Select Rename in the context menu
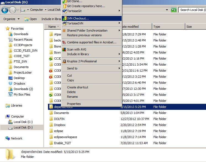Image resolution: width=206 pixels, height=162 pixels. click(x=72, y=97)
